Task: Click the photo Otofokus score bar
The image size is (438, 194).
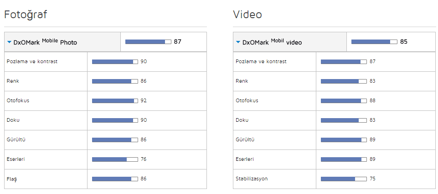Action: (115, 100)
